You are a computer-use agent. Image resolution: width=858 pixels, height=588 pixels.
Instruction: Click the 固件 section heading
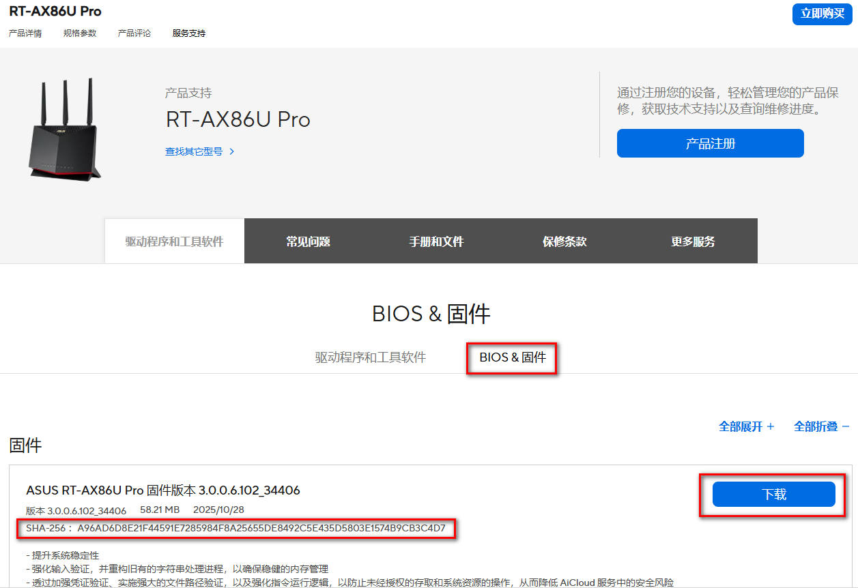pyautogui.click(x=25, y=446)
